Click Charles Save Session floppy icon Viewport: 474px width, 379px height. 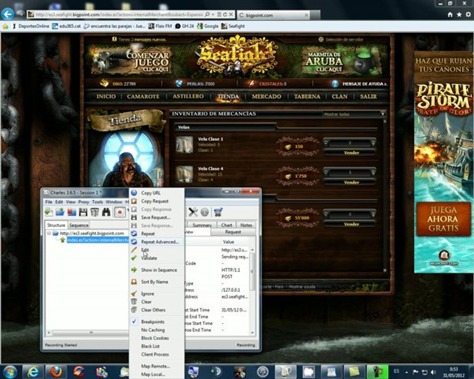coord(83,212)
